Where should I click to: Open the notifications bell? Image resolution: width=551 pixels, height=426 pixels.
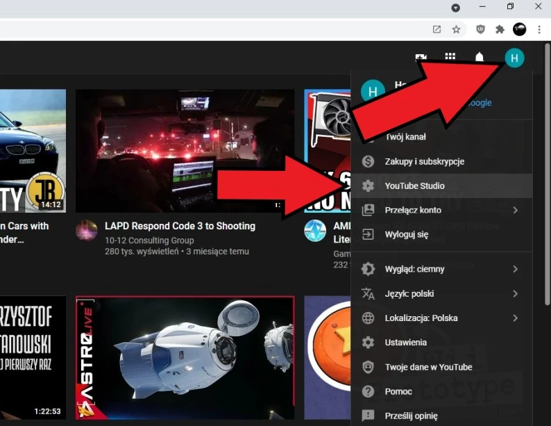pos(480,56)
